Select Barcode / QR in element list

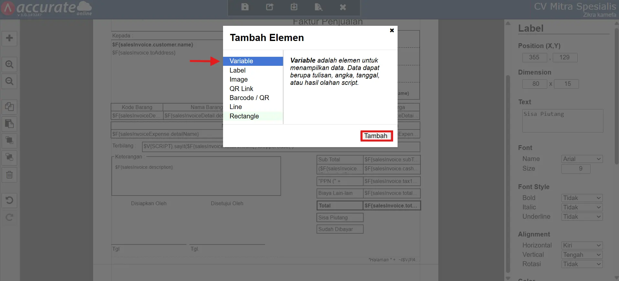[x=249, y=98]
